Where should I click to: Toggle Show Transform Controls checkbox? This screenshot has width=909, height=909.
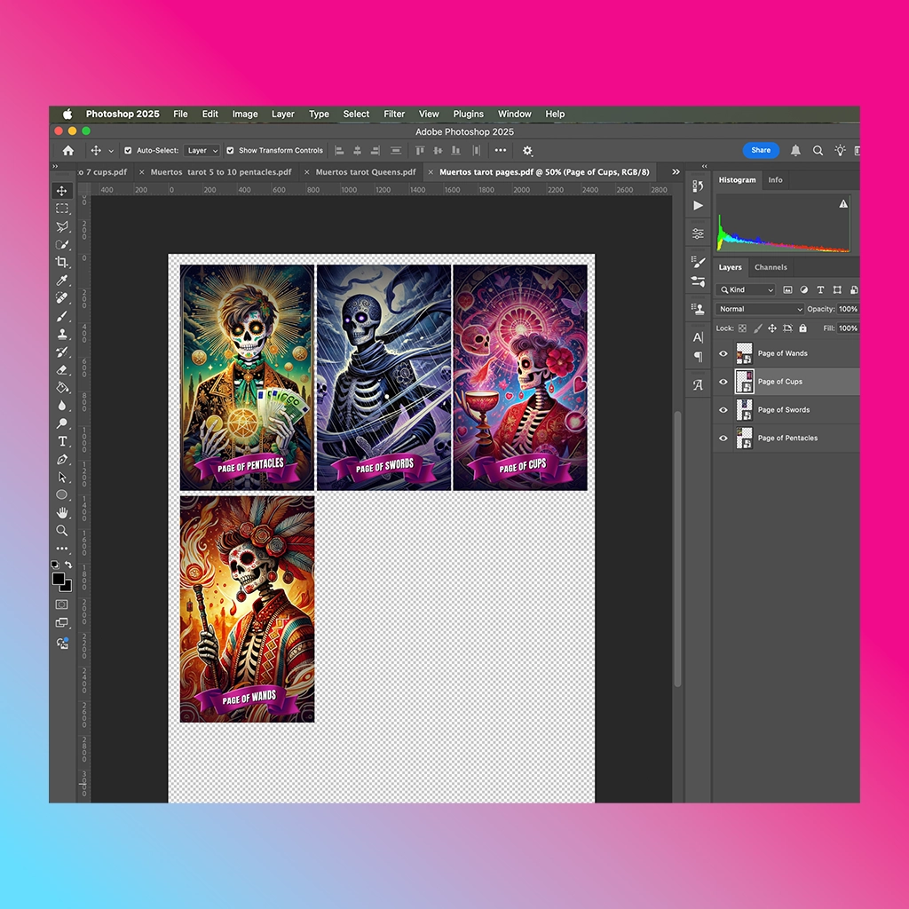point(230,151)
